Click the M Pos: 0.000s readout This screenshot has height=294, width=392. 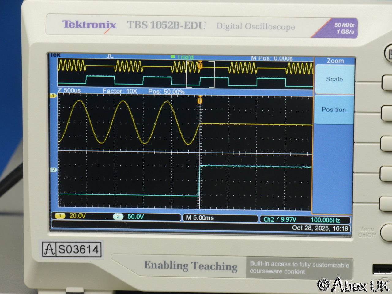pos(272,58)
